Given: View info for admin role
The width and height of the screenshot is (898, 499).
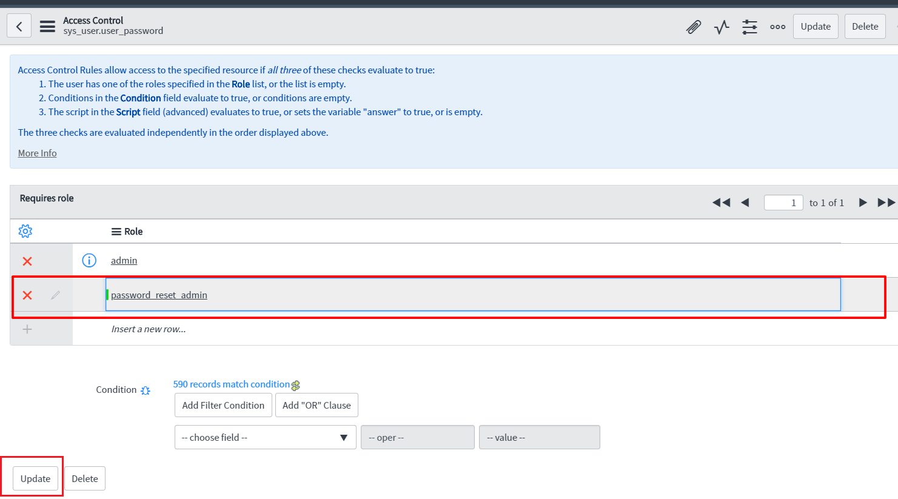Looking at the screenshot, I should (89, 260).
